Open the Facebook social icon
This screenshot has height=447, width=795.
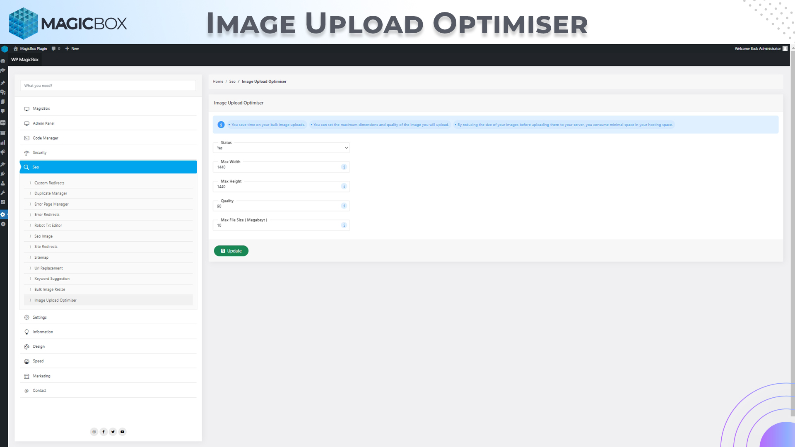104,432
